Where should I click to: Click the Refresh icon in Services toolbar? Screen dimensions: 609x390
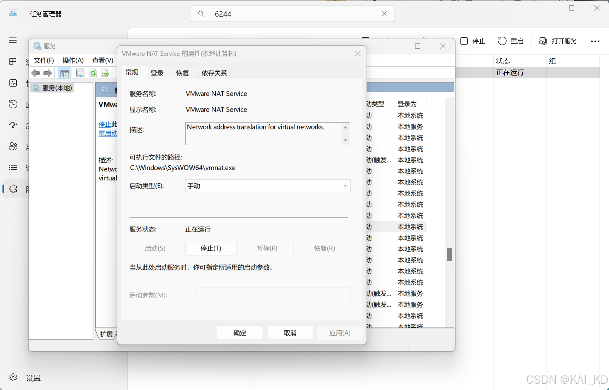pos(93,73)
